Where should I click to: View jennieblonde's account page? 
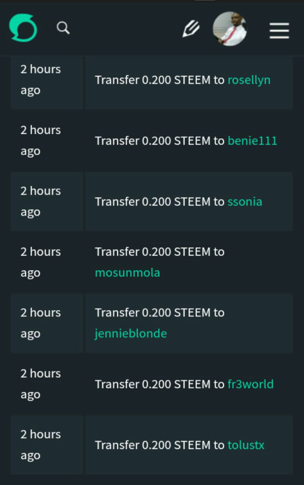pyautogui.click(x=131, y=333)
